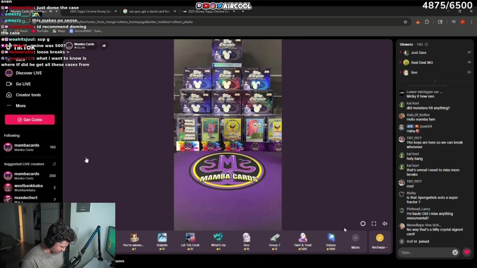Open mambacards in Following list
Screen dimensions: 477x268
30,147
